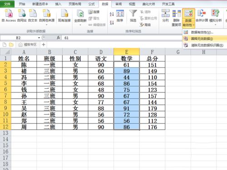This screenshot has width=227, height=170.
Task: Click header cell 姓名
Action: click(24, 58)
